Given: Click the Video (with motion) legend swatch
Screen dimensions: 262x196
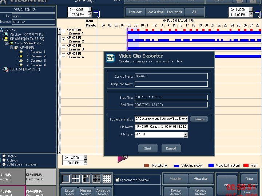Looking at the screenshot, I should click(x=211, y=166).
